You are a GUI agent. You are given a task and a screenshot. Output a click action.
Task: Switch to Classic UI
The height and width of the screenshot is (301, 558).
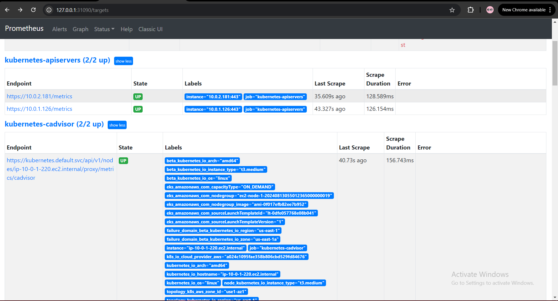150,29
